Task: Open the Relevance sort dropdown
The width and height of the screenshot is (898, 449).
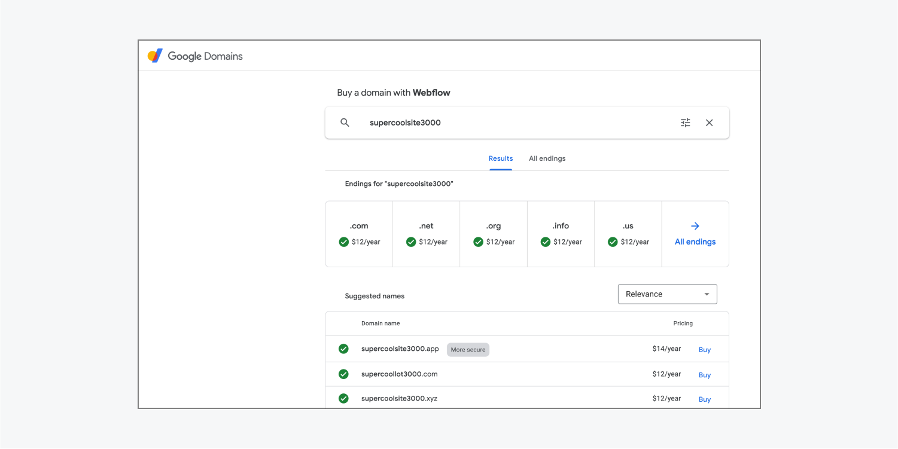Action: pyautogui.click(x=667, y=294)
